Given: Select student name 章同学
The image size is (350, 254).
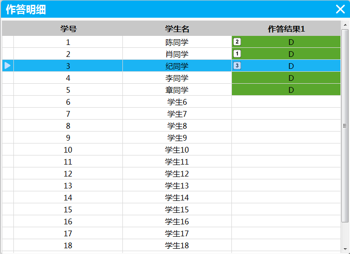Looking at the screenshot, I should [x=177, y=90].
